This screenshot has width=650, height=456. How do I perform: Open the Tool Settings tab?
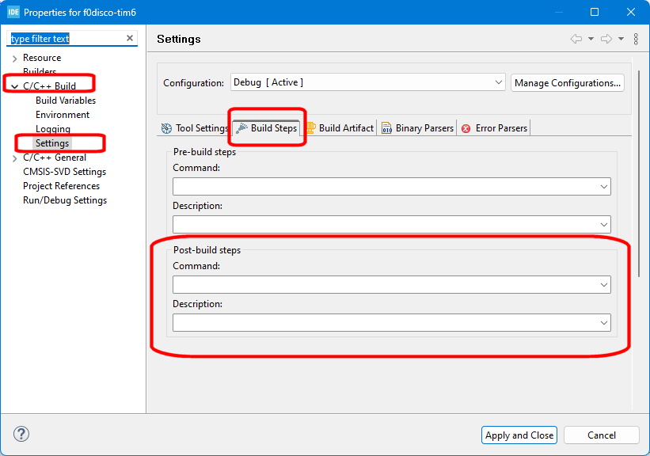(194, 128)
